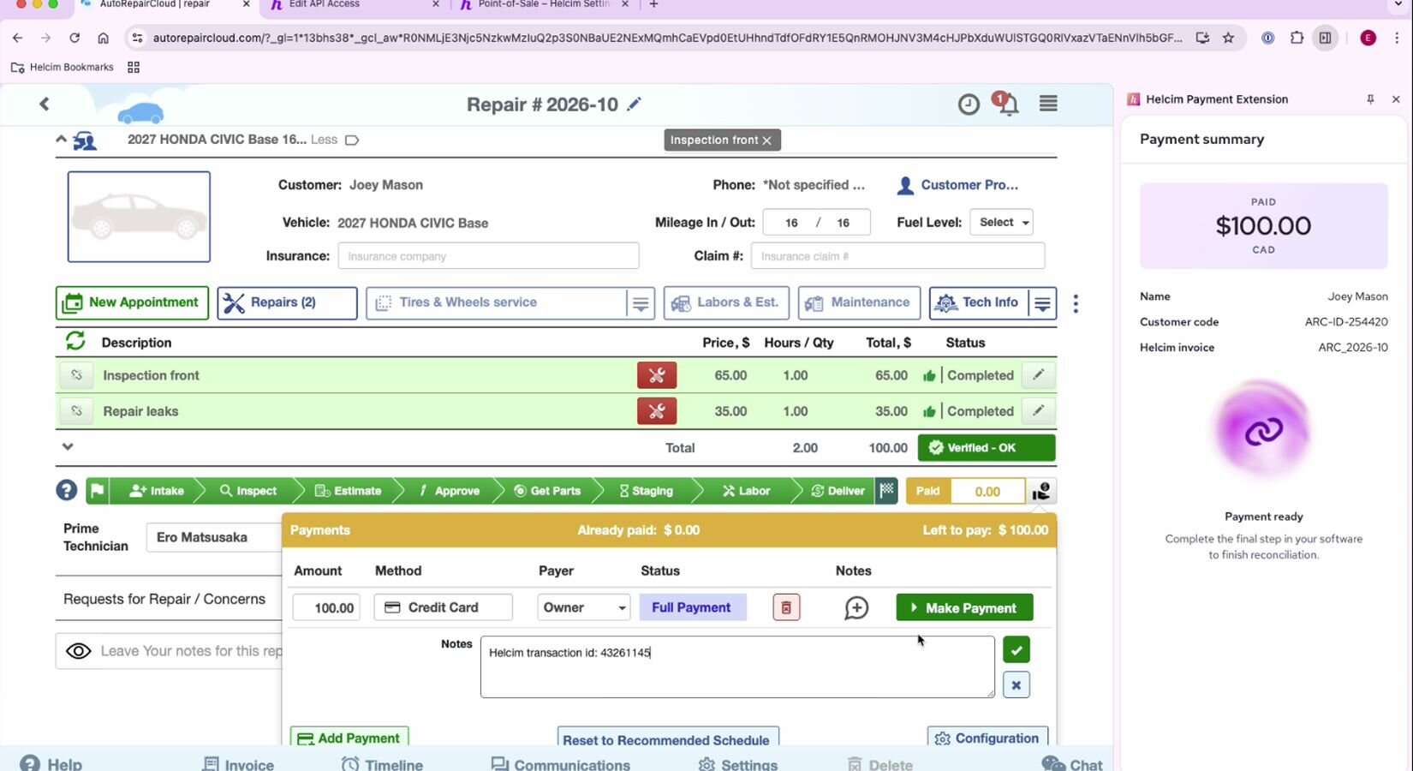
Task: Collapse the vehicle details chevron
Action: tap(61, 139)
